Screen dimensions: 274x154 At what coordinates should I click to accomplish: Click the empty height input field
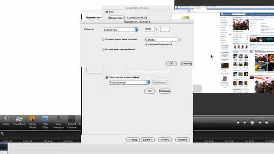click(x=165, y=30)
